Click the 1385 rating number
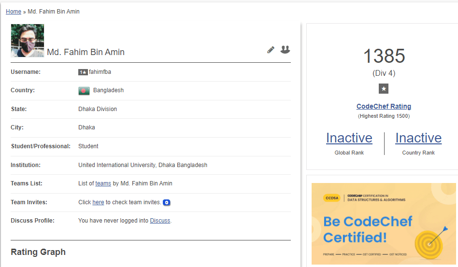458x267 pixels. [x=384, y=56]
